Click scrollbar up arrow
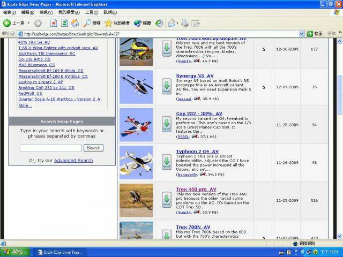Screen dimensions: 343x257 [x=339, y=41]
